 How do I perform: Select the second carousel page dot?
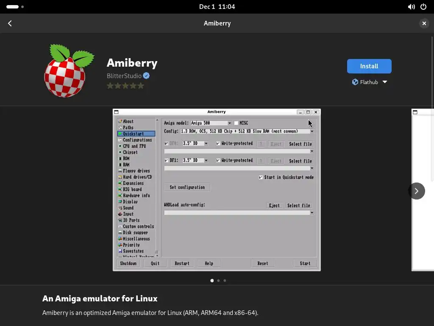(x=218, y=281)
